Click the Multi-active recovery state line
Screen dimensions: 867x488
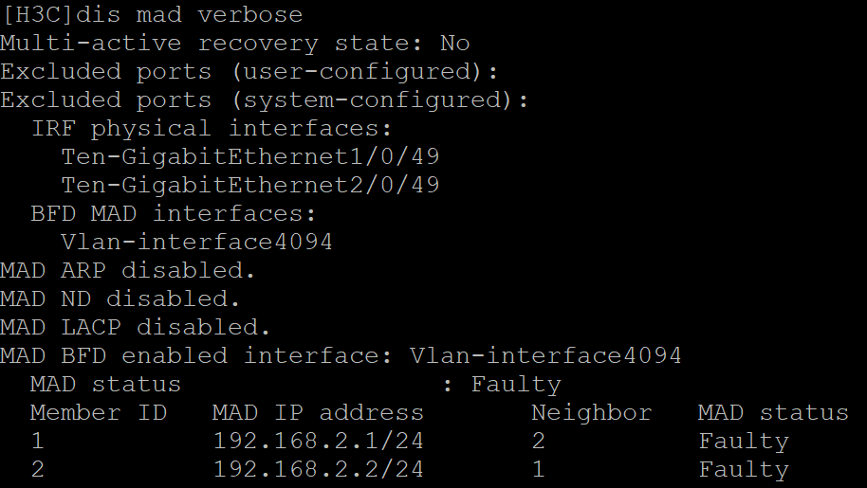[x=234, y=44]
